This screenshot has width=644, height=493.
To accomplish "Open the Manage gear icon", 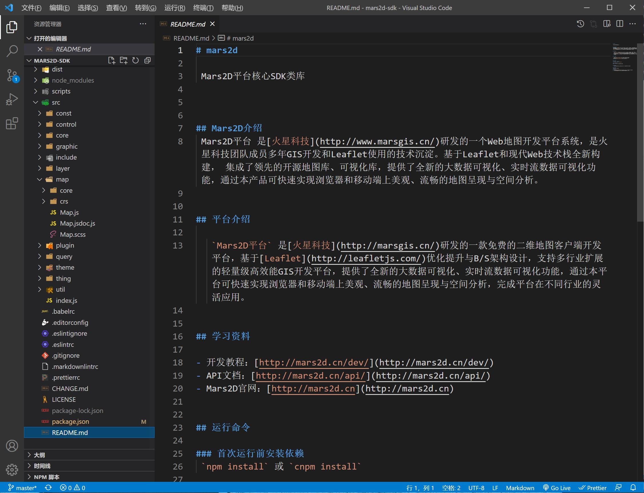I will 12,470.
